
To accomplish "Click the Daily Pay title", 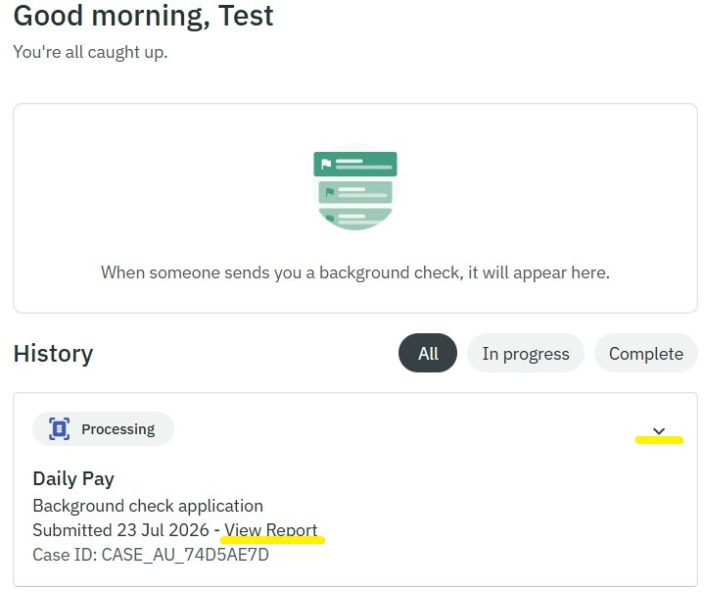I will point(73,478).
